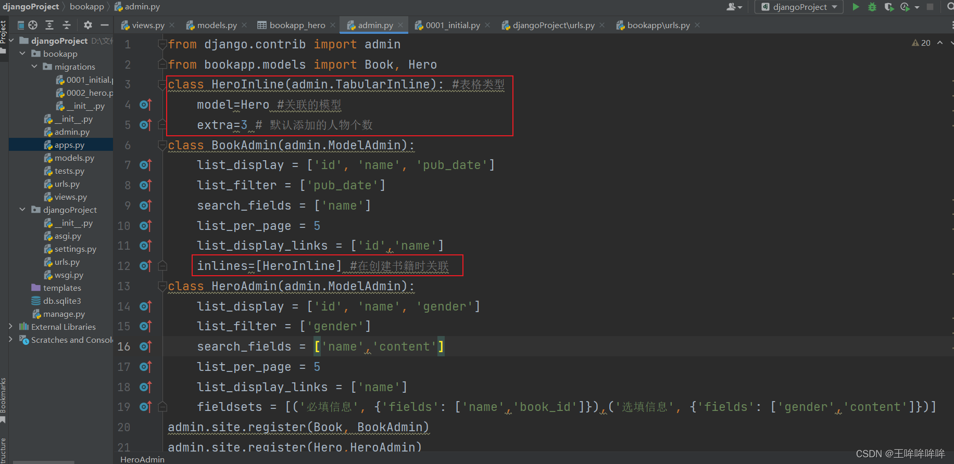Click djangoProject in the breadcrumb path

31,6
